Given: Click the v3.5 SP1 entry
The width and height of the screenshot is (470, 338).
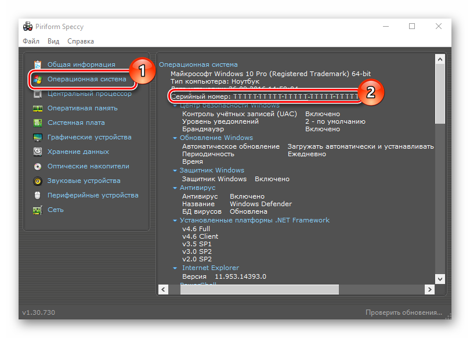Looking at the screenshot, I should [197, 244].
